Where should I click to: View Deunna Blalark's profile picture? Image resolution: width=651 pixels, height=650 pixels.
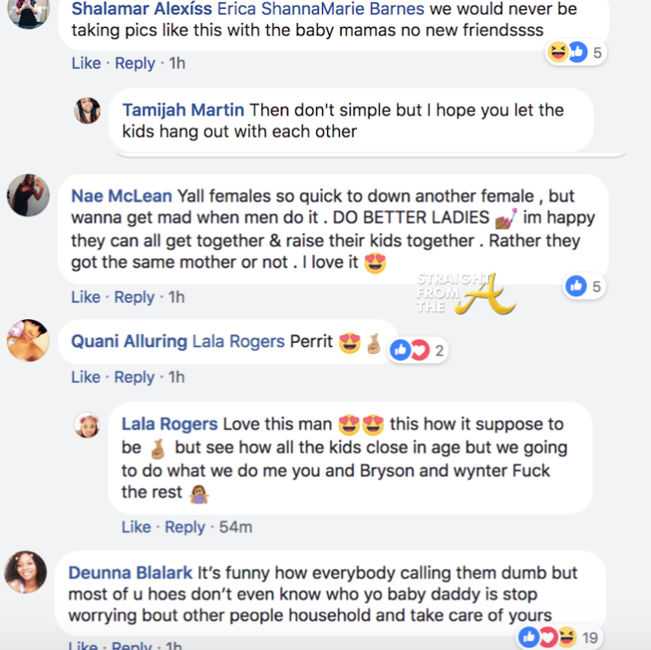(25, 572)
